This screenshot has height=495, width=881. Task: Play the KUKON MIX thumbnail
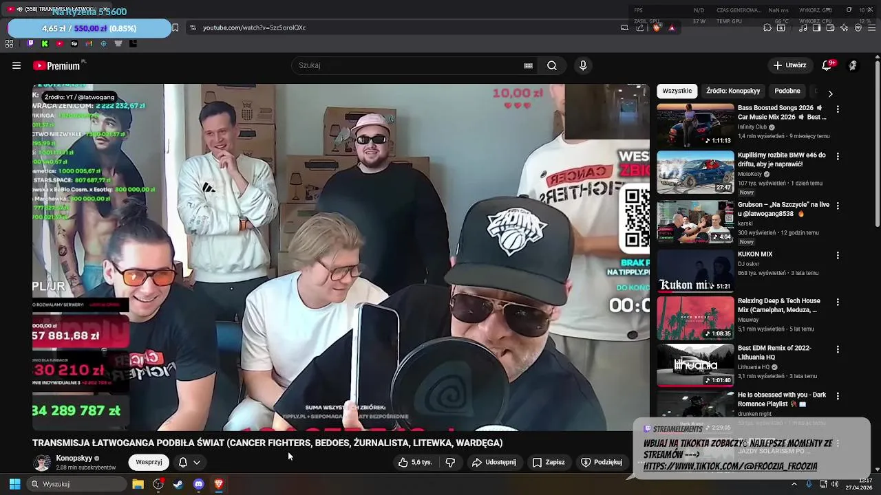coord(695,271)
